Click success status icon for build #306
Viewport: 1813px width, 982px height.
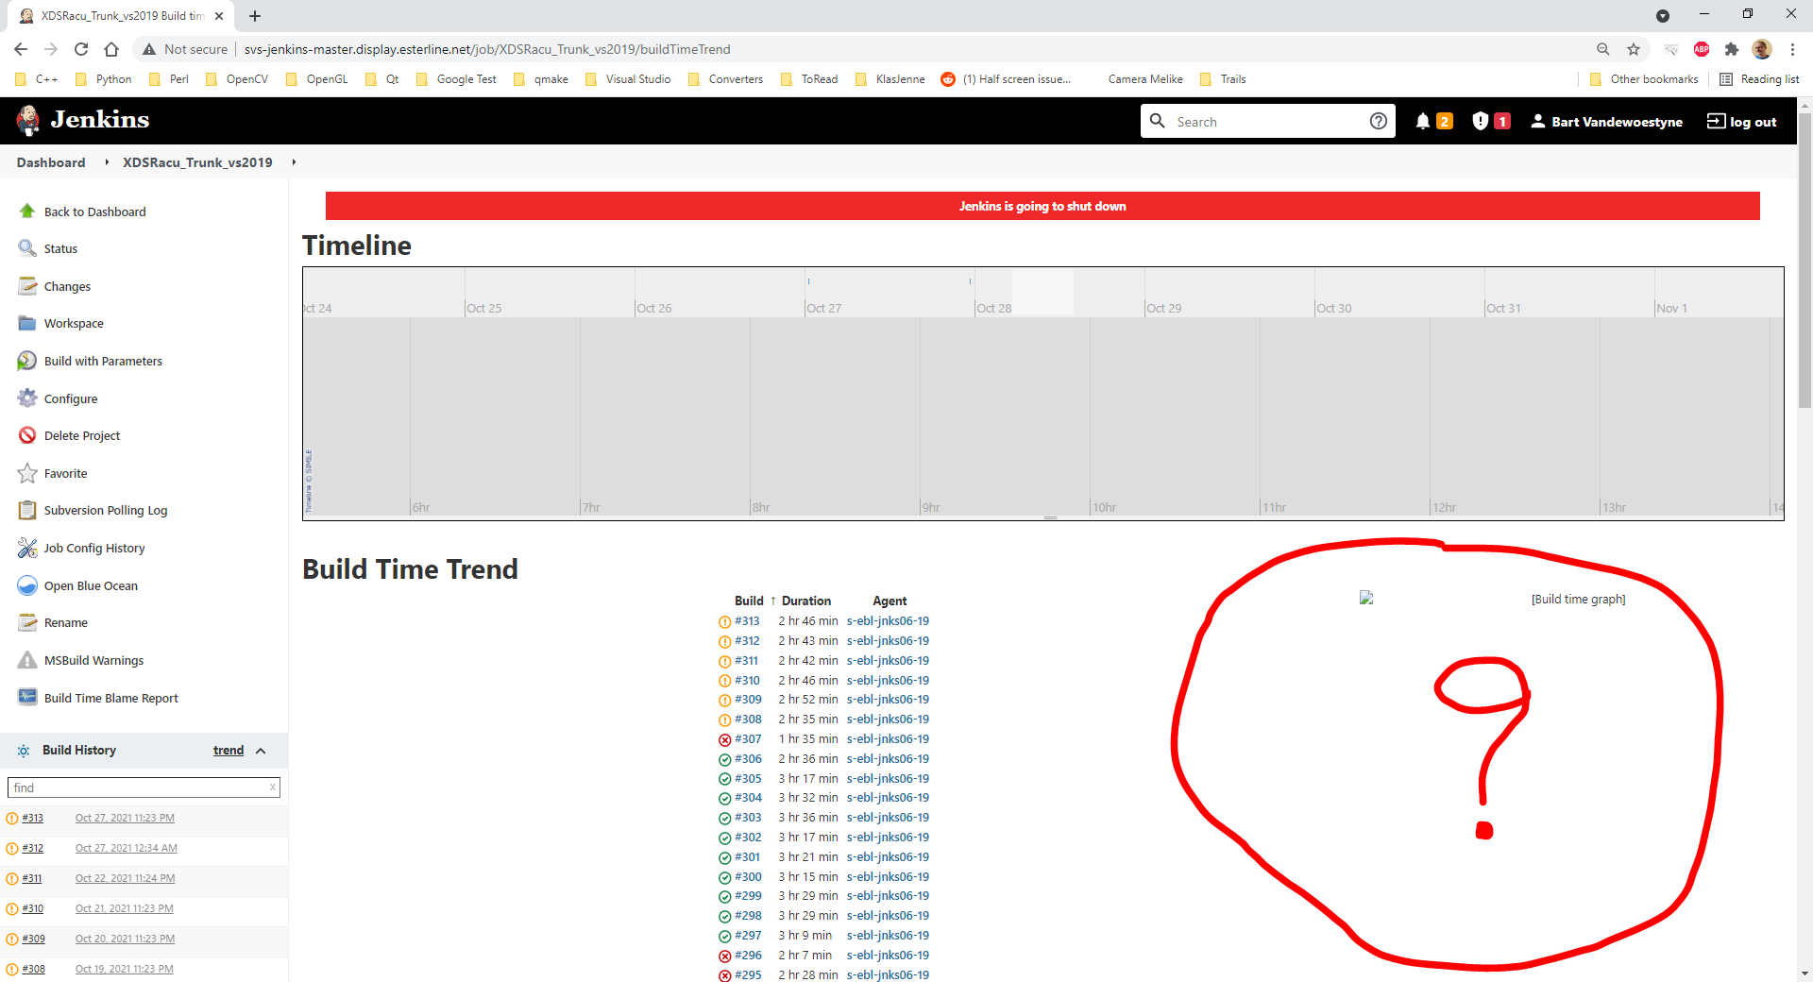tap(725, 759)
